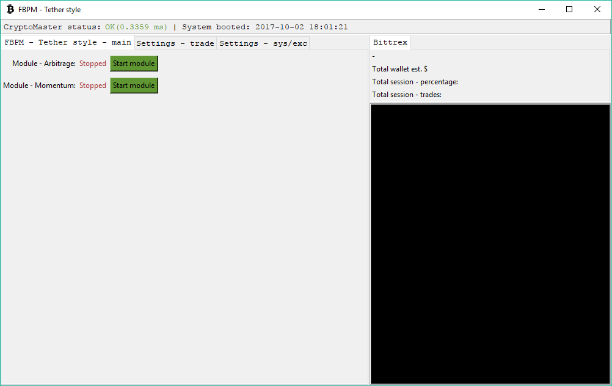Start the Momentum module
Screen dimensions: 612x386
(134, 86)
